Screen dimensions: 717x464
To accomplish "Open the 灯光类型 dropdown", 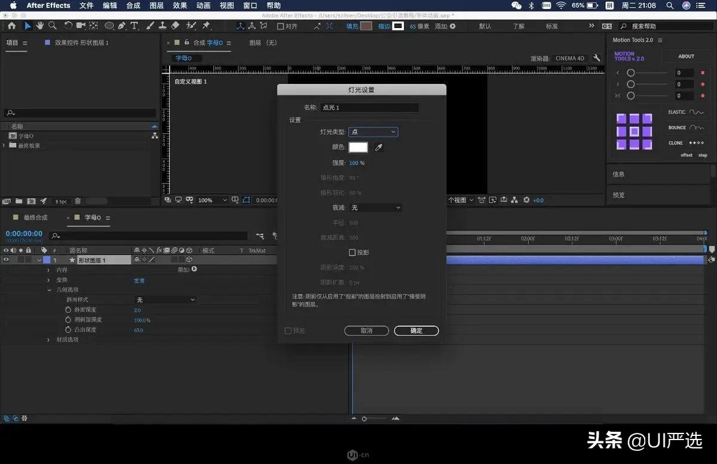I will [x=373, y=132].
